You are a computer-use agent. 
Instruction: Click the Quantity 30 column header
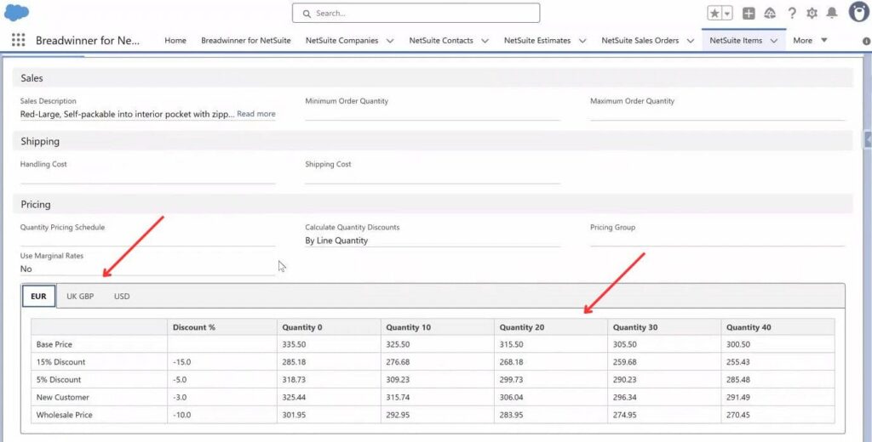664,327
